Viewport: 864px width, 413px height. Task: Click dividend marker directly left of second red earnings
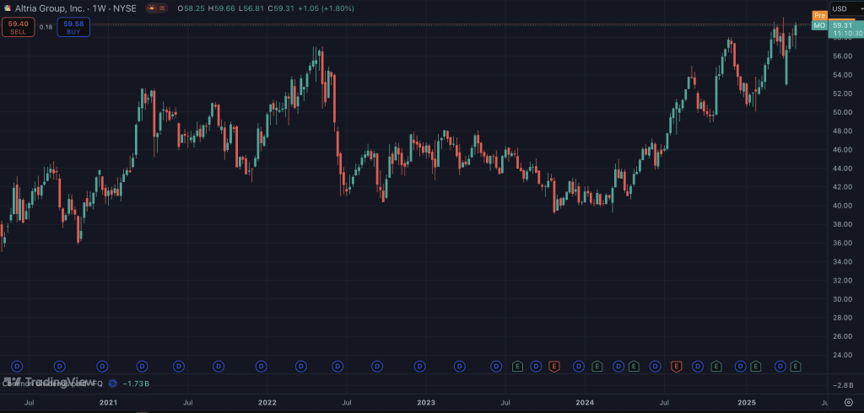tap(655, 366)
